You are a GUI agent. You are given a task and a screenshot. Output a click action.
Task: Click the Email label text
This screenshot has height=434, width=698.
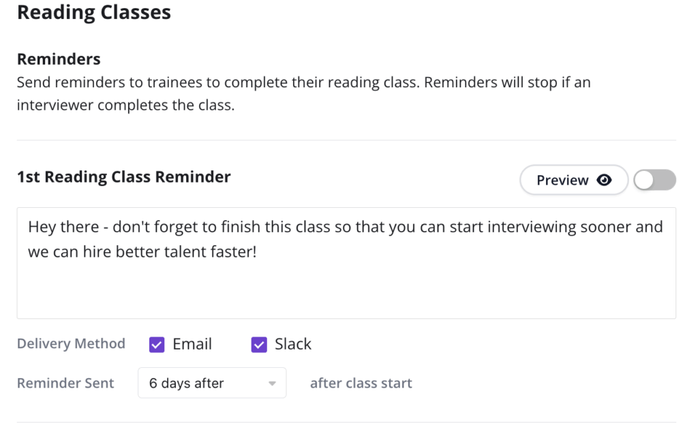192,344
